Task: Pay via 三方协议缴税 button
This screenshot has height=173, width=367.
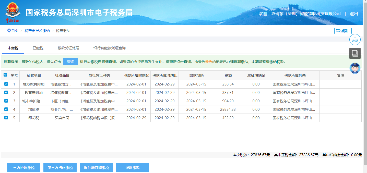Action: 24,168
